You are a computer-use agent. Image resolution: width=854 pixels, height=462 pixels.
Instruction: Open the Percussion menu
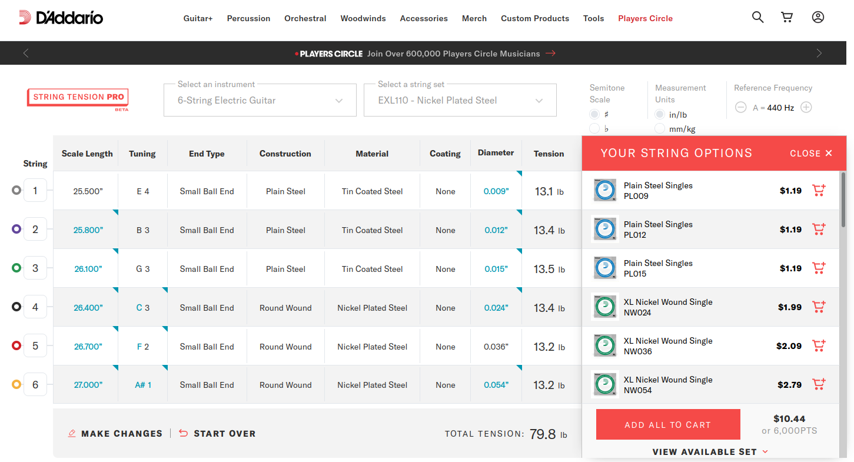tap(248, 18)
